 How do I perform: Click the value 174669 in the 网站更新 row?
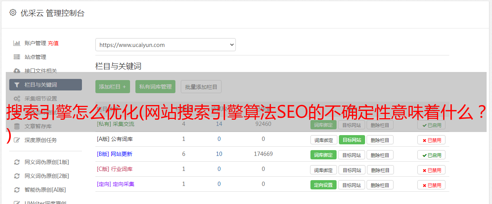pos(263,154)
